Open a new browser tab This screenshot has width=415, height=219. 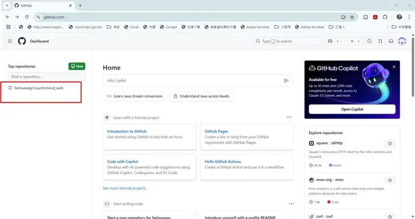80,5
